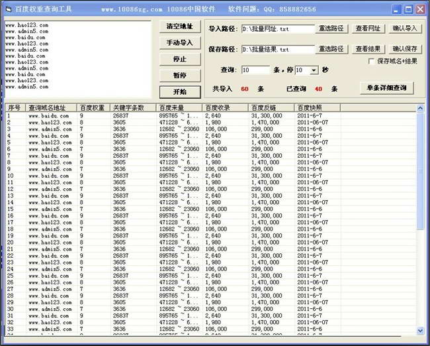The width and height of the screenshot is (430, 346).
Task: Click first www.hao123.com line in URL list
Action: [27, 25]
